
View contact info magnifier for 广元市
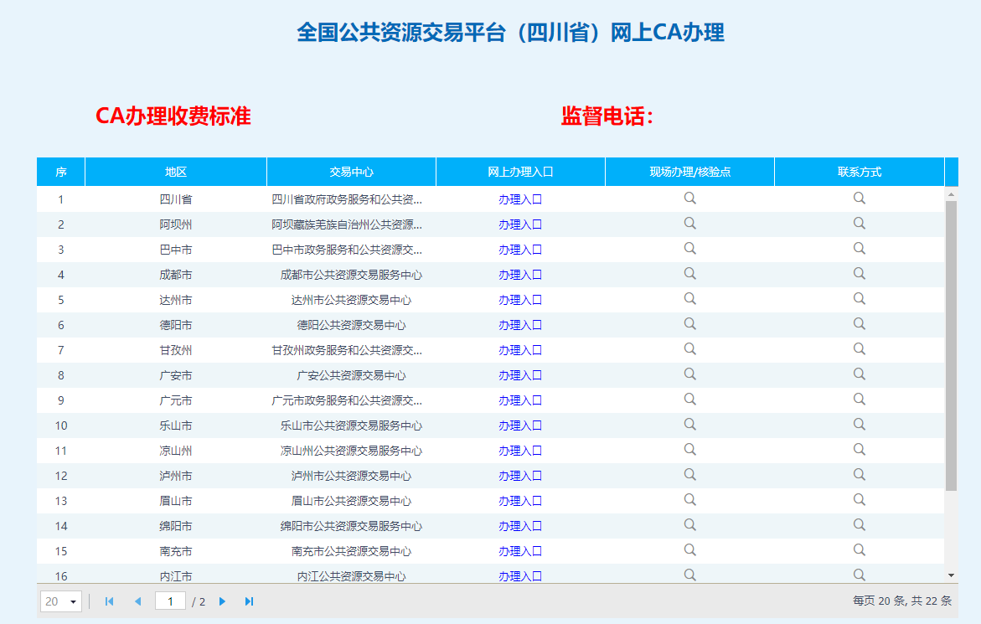[859, 400]
